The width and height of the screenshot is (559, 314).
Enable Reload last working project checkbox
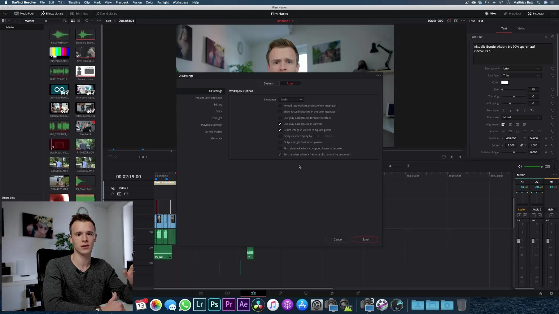[280, 106]
